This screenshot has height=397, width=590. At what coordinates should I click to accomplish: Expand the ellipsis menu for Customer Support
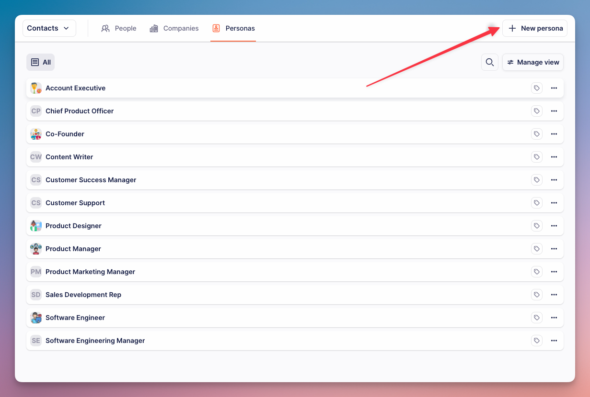click(x=554, y=203)
